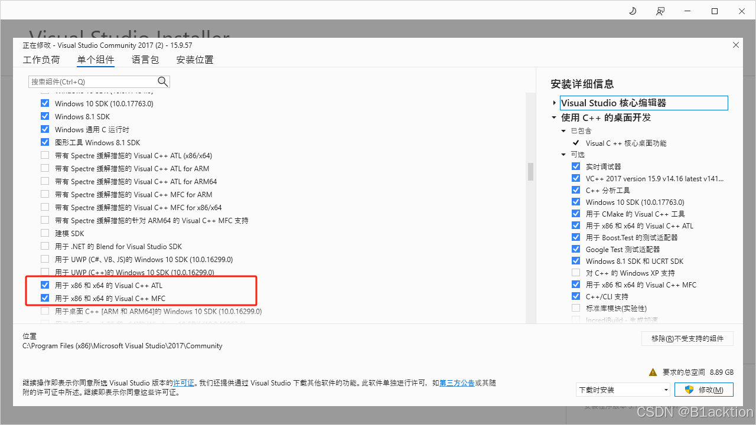Screen dimensions: 756x425
Task: Toggle dark mode moon icon
Action: coord(633,11)
